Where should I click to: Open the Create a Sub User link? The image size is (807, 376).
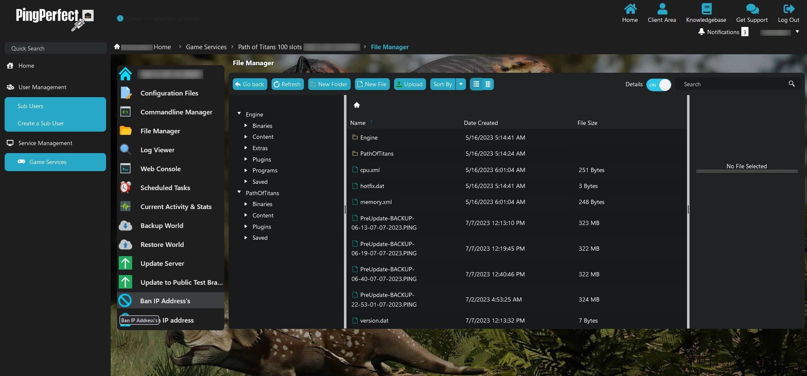pos(41,123)
